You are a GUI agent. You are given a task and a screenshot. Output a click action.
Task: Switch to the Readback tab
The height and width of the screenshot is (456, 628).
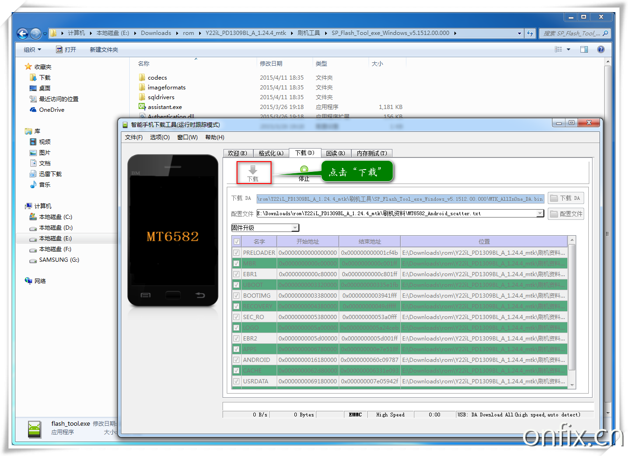336,153
